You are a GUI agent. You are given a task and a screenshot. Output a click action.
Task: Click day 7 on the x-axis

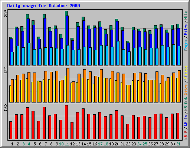pos(46,144)
